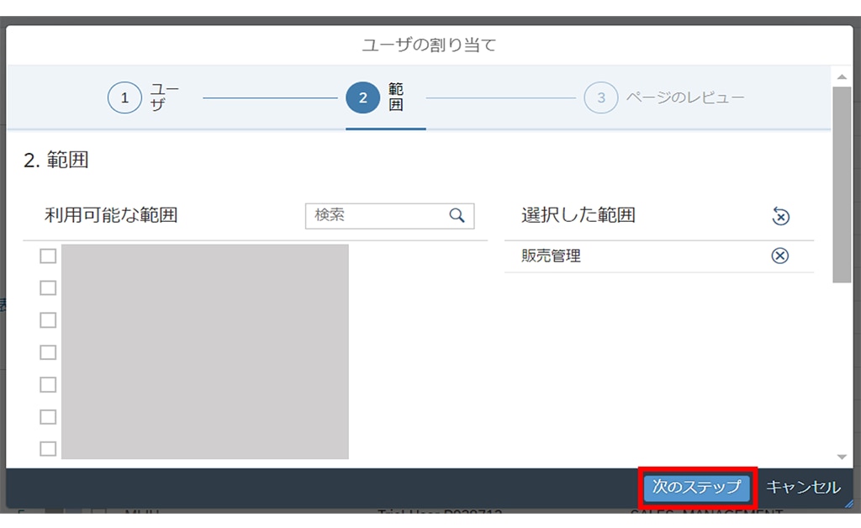Click the dialog resize handle in footer corner
The image size is (861, 528).
[848, 502]
